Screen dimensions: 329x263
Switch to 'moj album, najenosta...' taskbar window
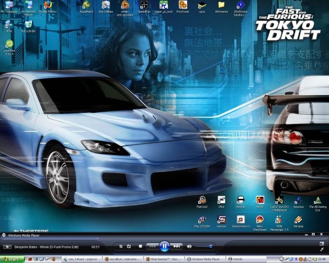(x=123, y=259)
